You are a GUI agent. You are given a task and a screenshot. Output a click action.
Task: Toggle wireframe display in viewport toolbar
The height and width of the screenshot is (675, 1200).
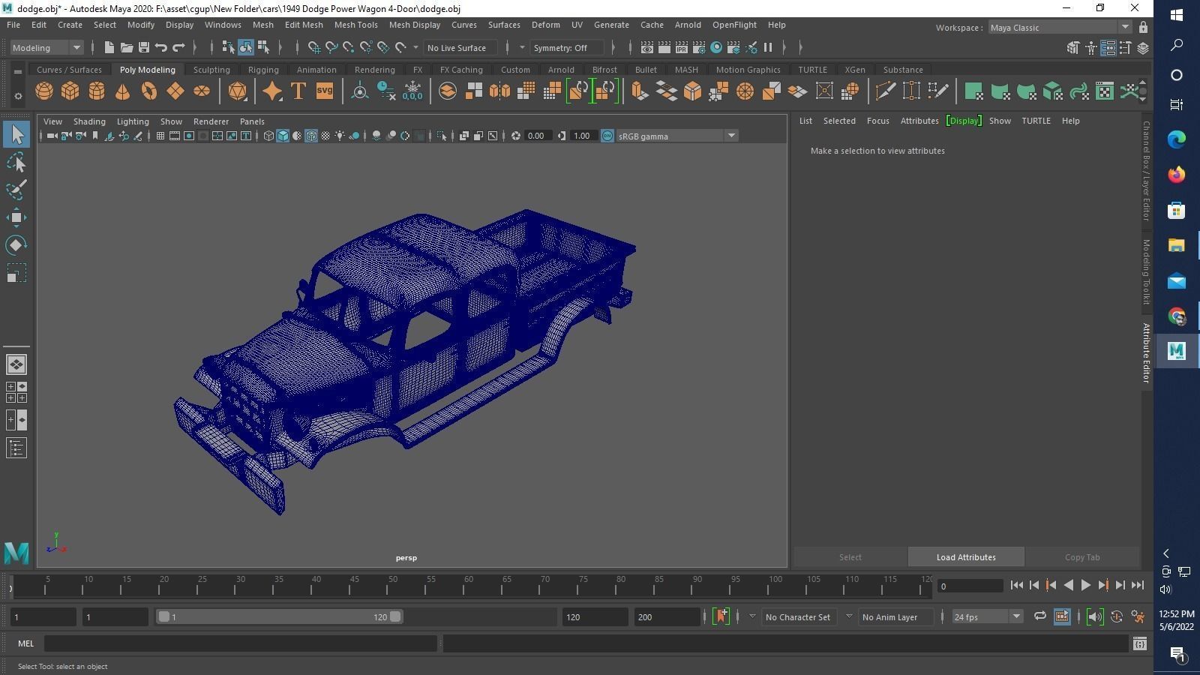click(x=268, y=136)
